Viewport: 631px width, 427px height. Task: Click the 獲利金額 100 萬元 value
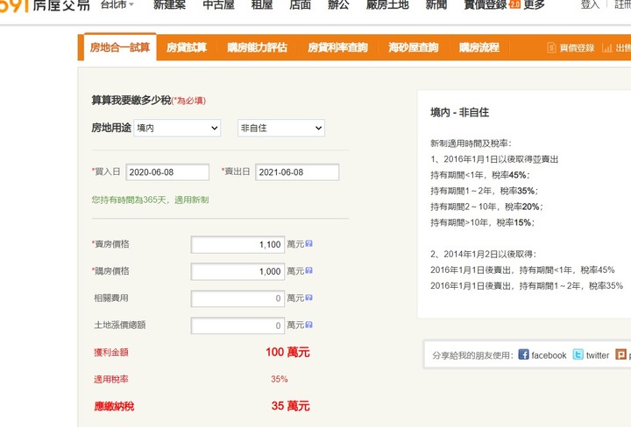[x=287, y=352]
